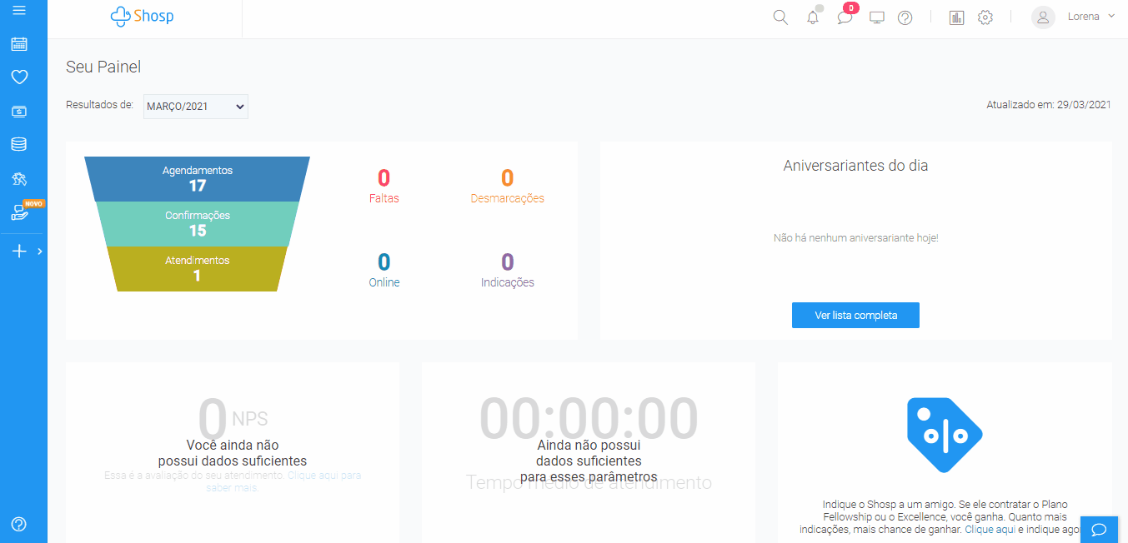1128x543 pixels.
Task: Open the MARÇO/2021 month dropdown
Action: pyautogui.click(x=196, y=107)
